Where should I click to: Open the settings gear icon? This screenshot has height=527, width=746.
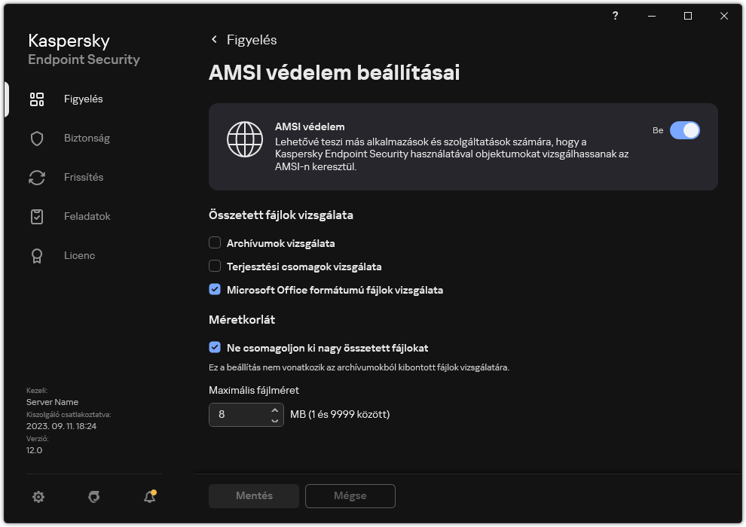[x=38, y=497]
